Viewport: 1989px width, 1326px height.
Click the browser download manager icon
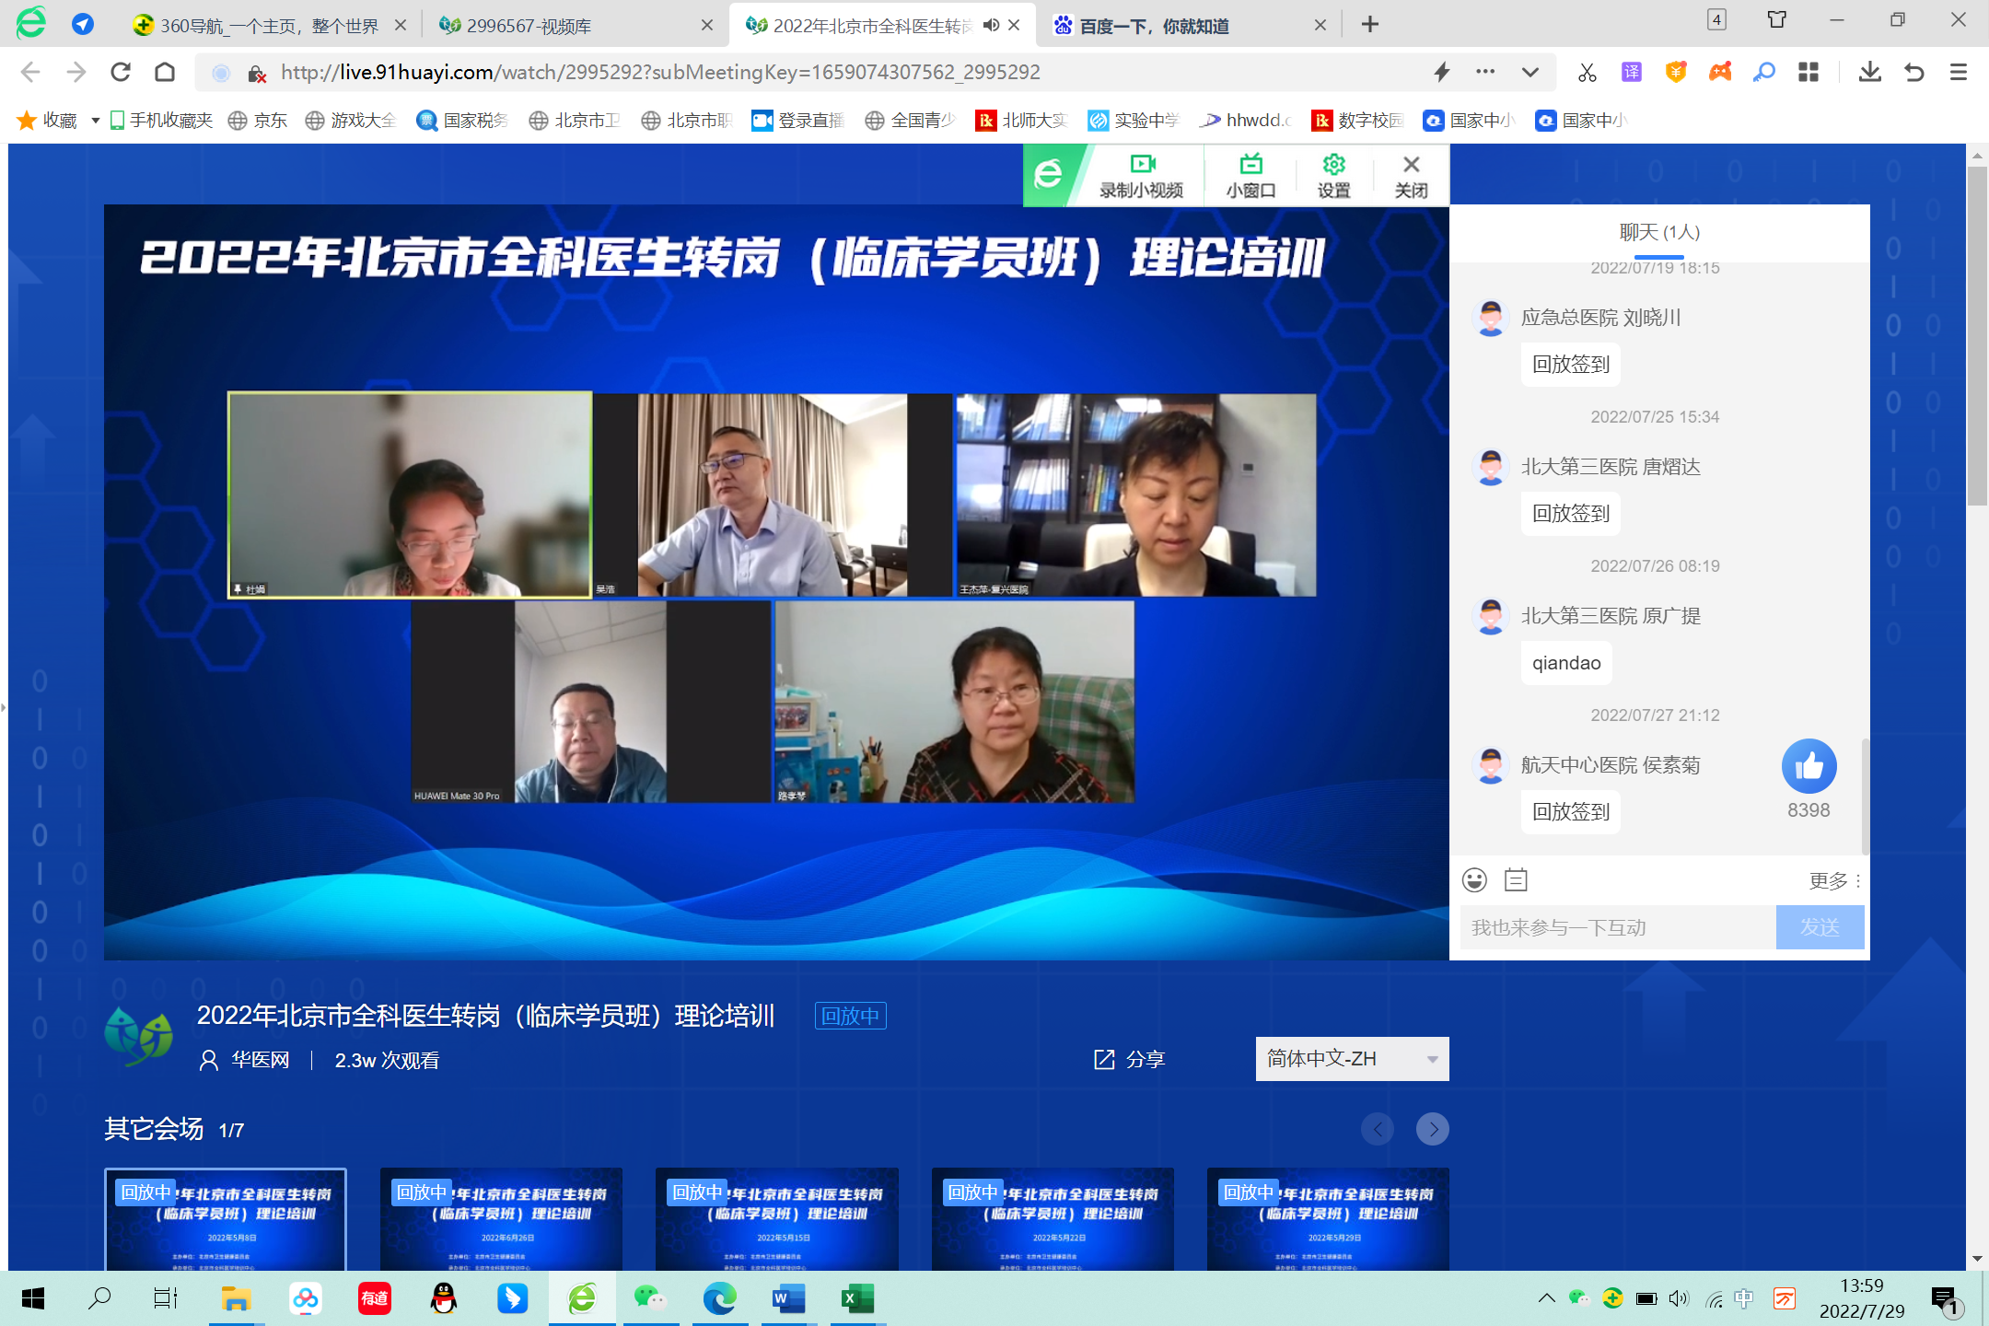(1869, 72)
